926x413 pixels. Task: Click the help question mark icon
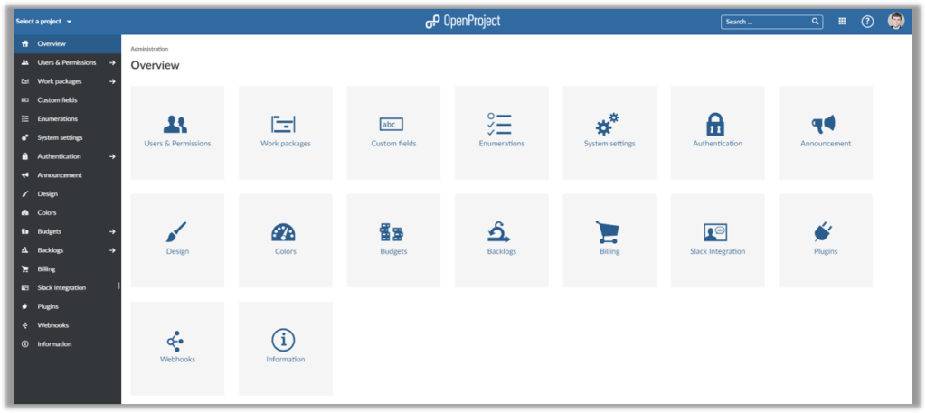pos(867,22)
